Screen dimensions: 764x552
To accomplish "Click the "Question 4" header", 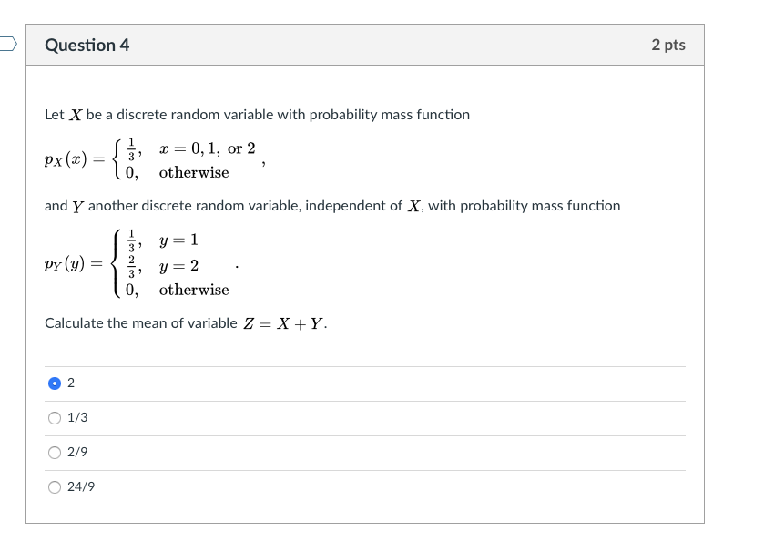I will point(88,44).
